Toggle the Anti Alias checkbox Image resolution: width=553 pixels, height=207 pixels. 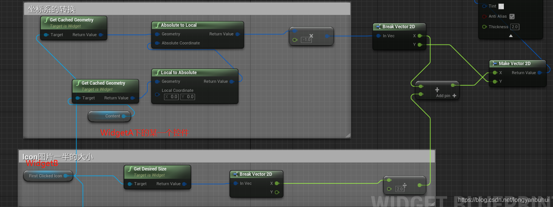[x=512, y=17]
